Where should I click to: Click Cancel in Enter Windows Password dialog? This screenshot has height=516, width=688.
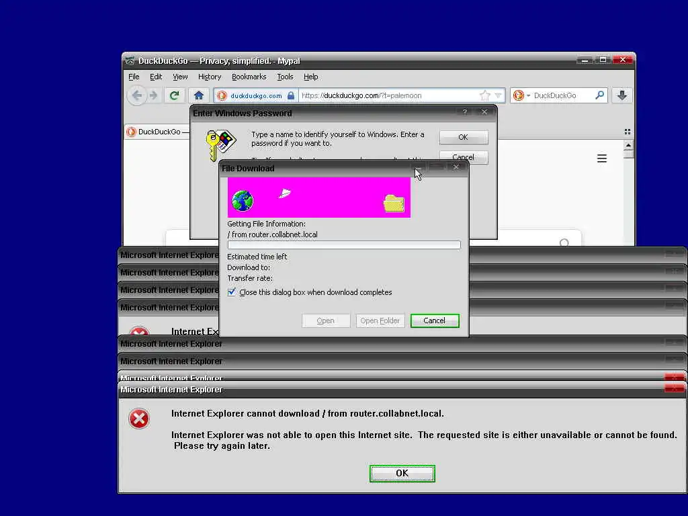[464, 157]
